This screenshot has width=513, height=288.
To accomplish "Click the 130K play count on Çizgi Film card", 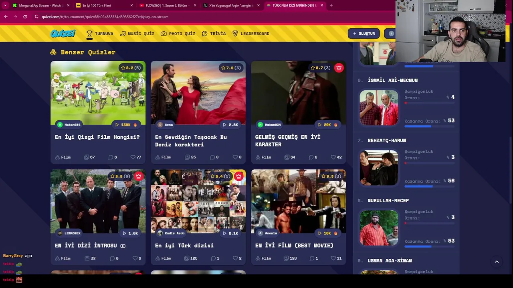I will click(126, 125).
